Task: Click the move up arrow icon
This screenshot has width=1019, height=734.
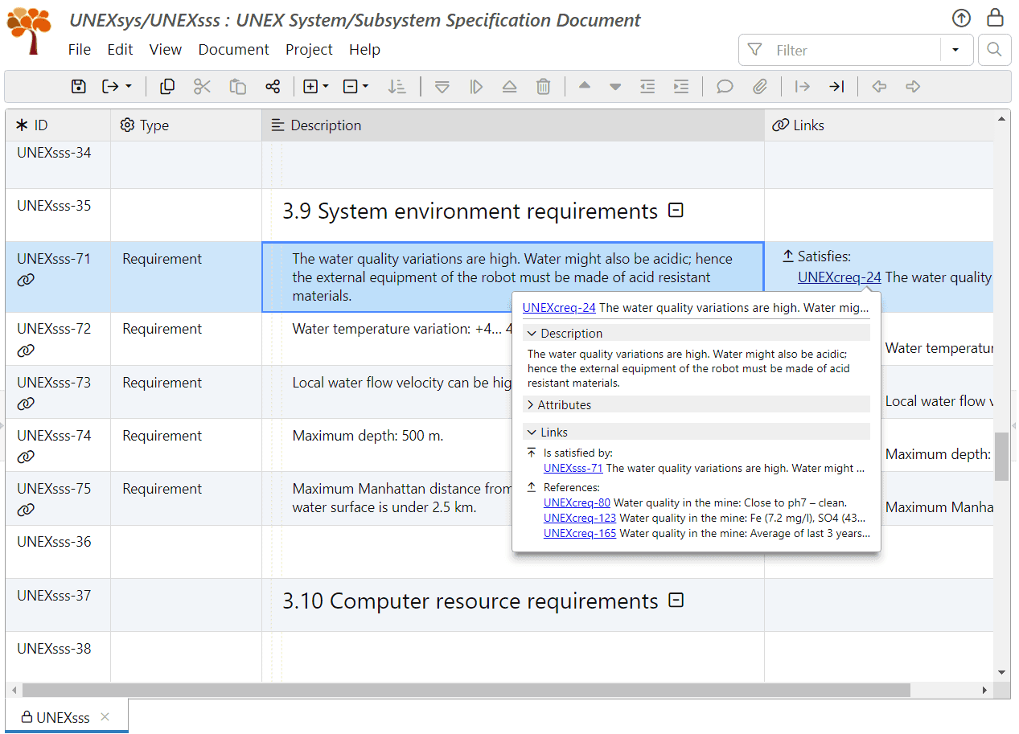Action: pos(585,86)
